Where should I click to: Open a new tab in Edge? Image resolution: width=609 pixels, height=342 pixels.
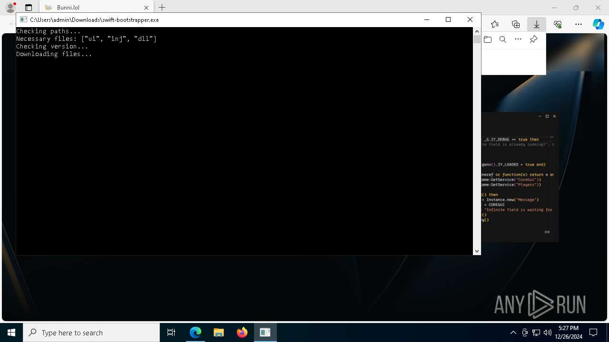pos(162,8)
